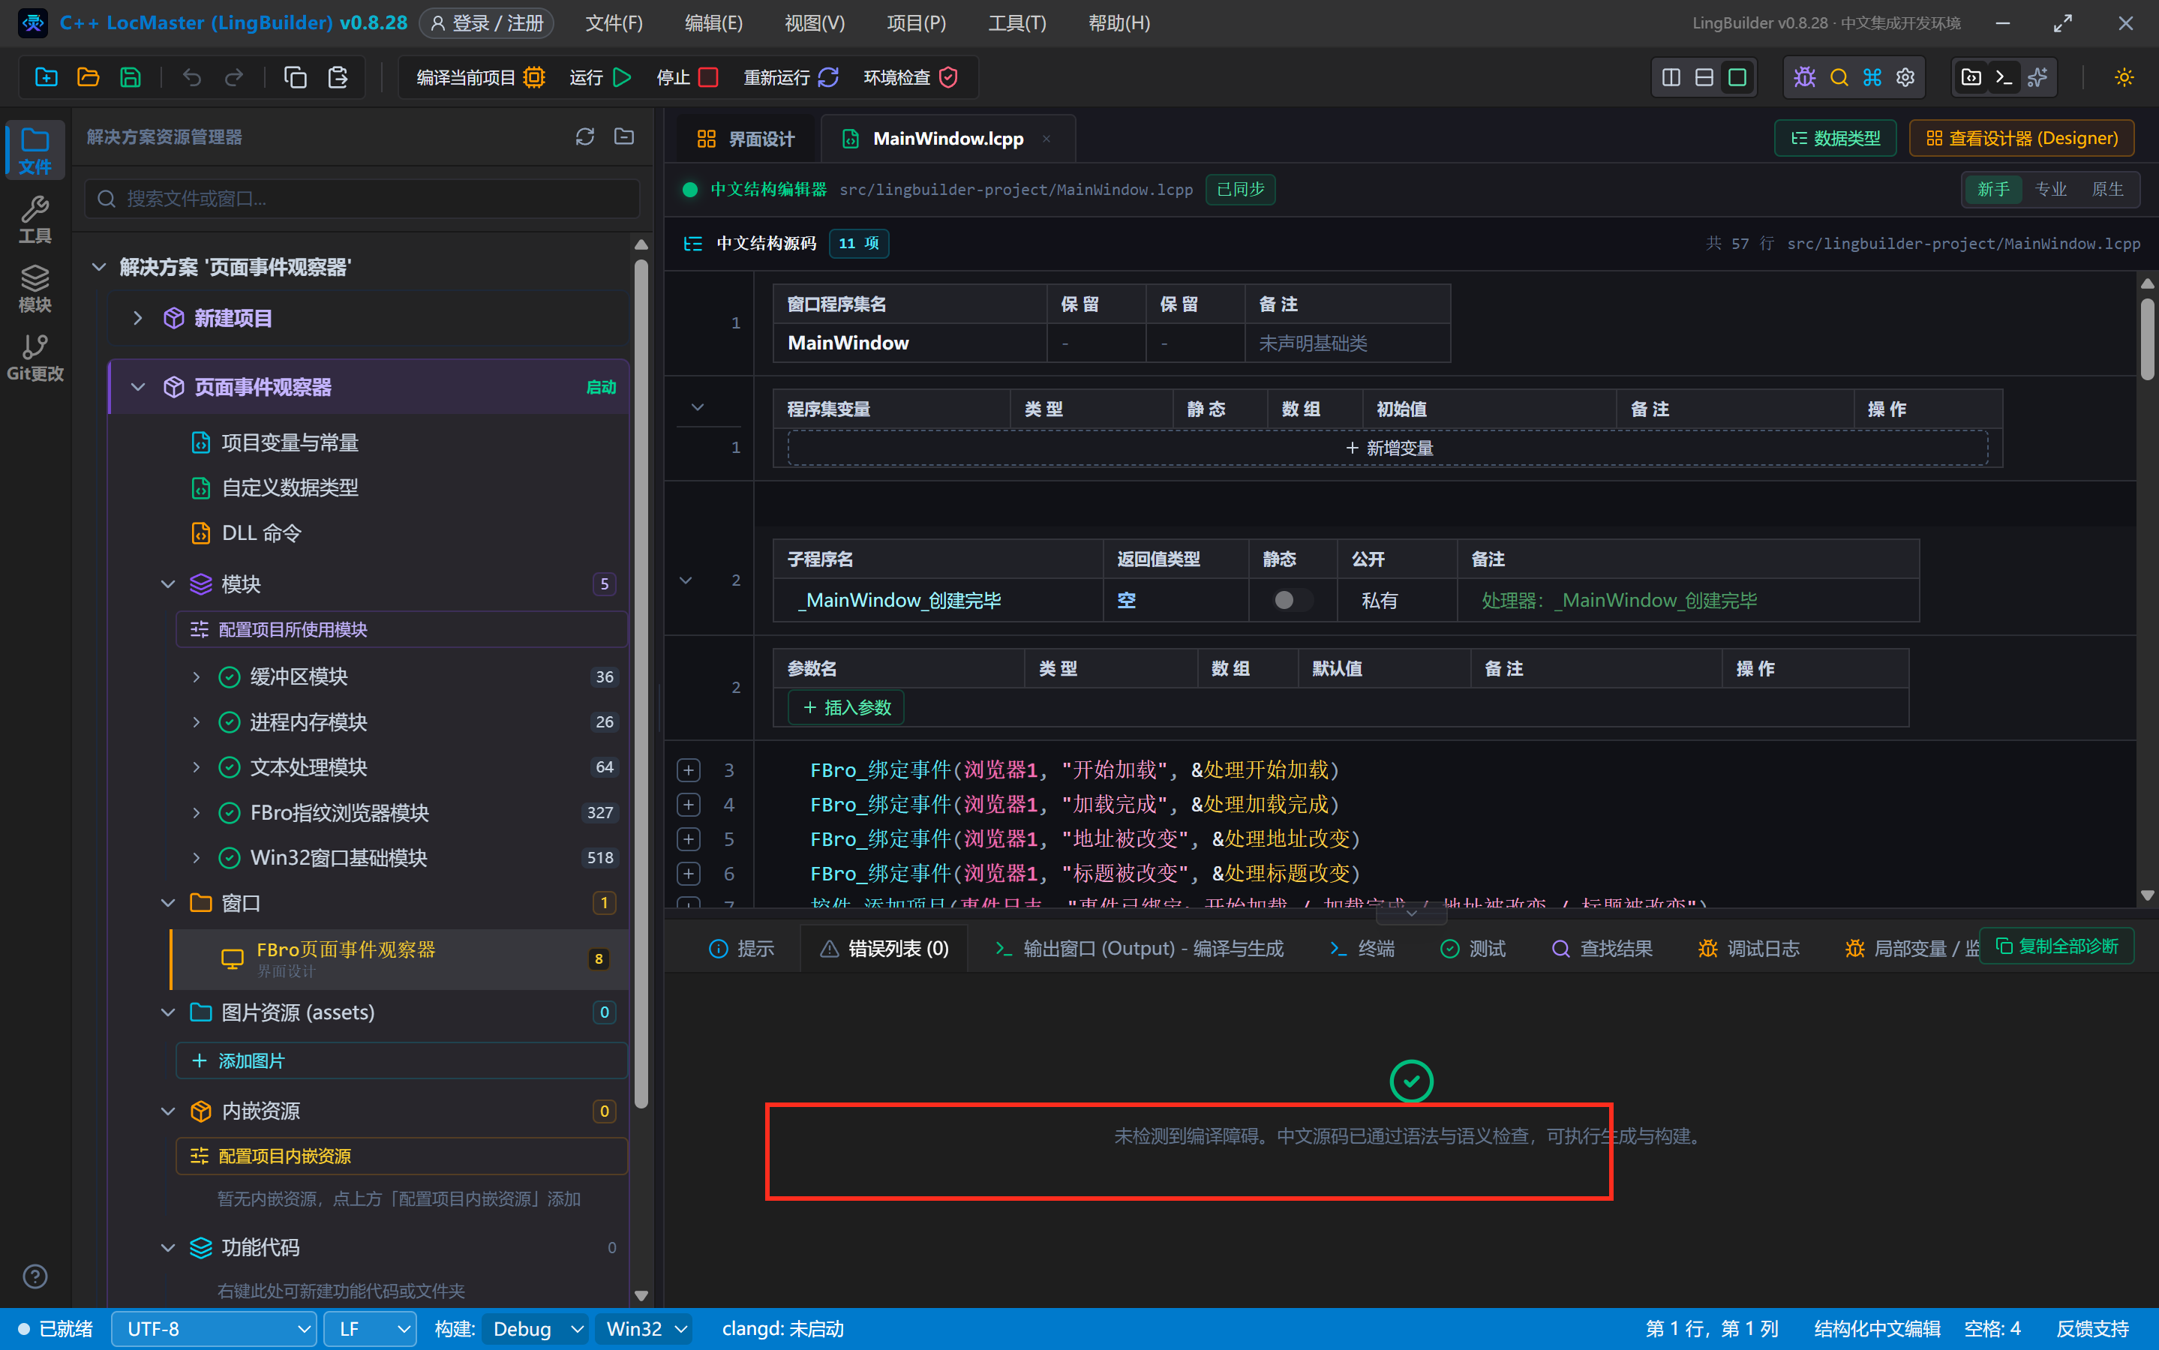This screenshot has height=1350, width=2159.
Task: Open the 工具(T) menu
Action: [x=1017, y=23]
